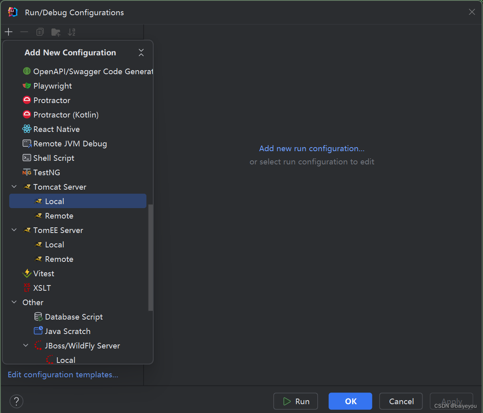483x413 pixels.
Task: Click the Copy Configuration toolbar icon
Action: pos(40,32)
